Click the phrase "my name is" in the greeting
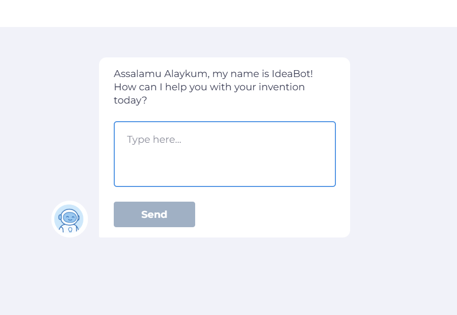The height and width of the screenshot is (315, 457). pos(240,74)
